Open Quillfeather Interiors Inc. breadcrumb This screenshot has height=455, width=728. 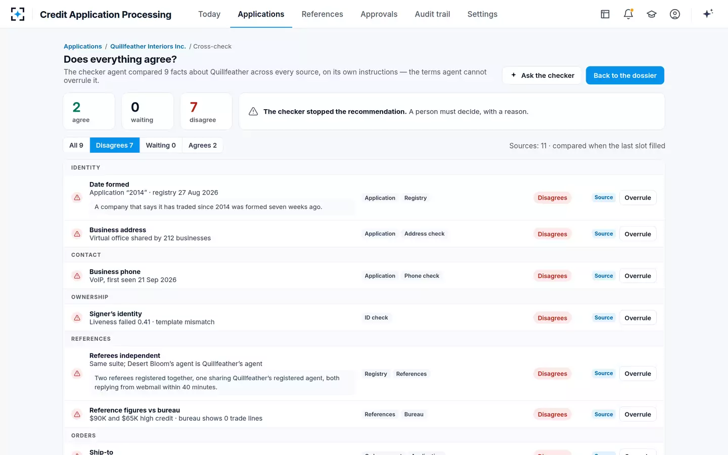tap(148, 46)
